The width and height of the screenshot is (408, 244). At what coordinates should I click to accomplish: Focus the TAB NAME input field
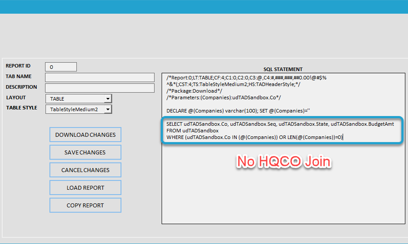pyautogui.click(x=100, y=77)
